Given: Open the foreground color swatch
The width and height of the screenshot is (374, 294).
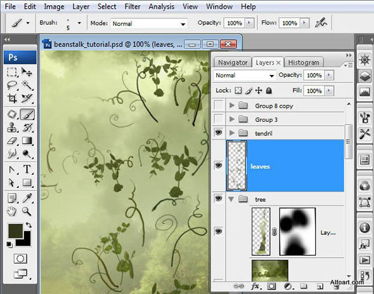Looking at the screenshot, I should click(x=15, y=231).
